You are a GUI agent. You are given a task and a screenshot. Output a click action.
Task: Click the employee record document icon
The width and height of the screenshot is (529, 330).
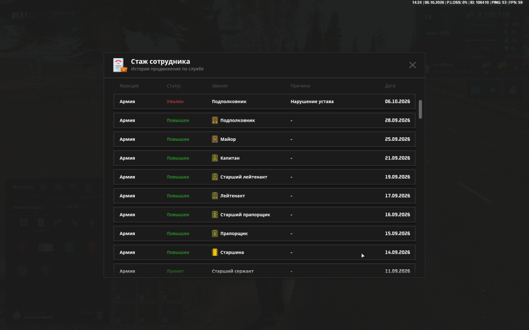click(x=120, y=65)
